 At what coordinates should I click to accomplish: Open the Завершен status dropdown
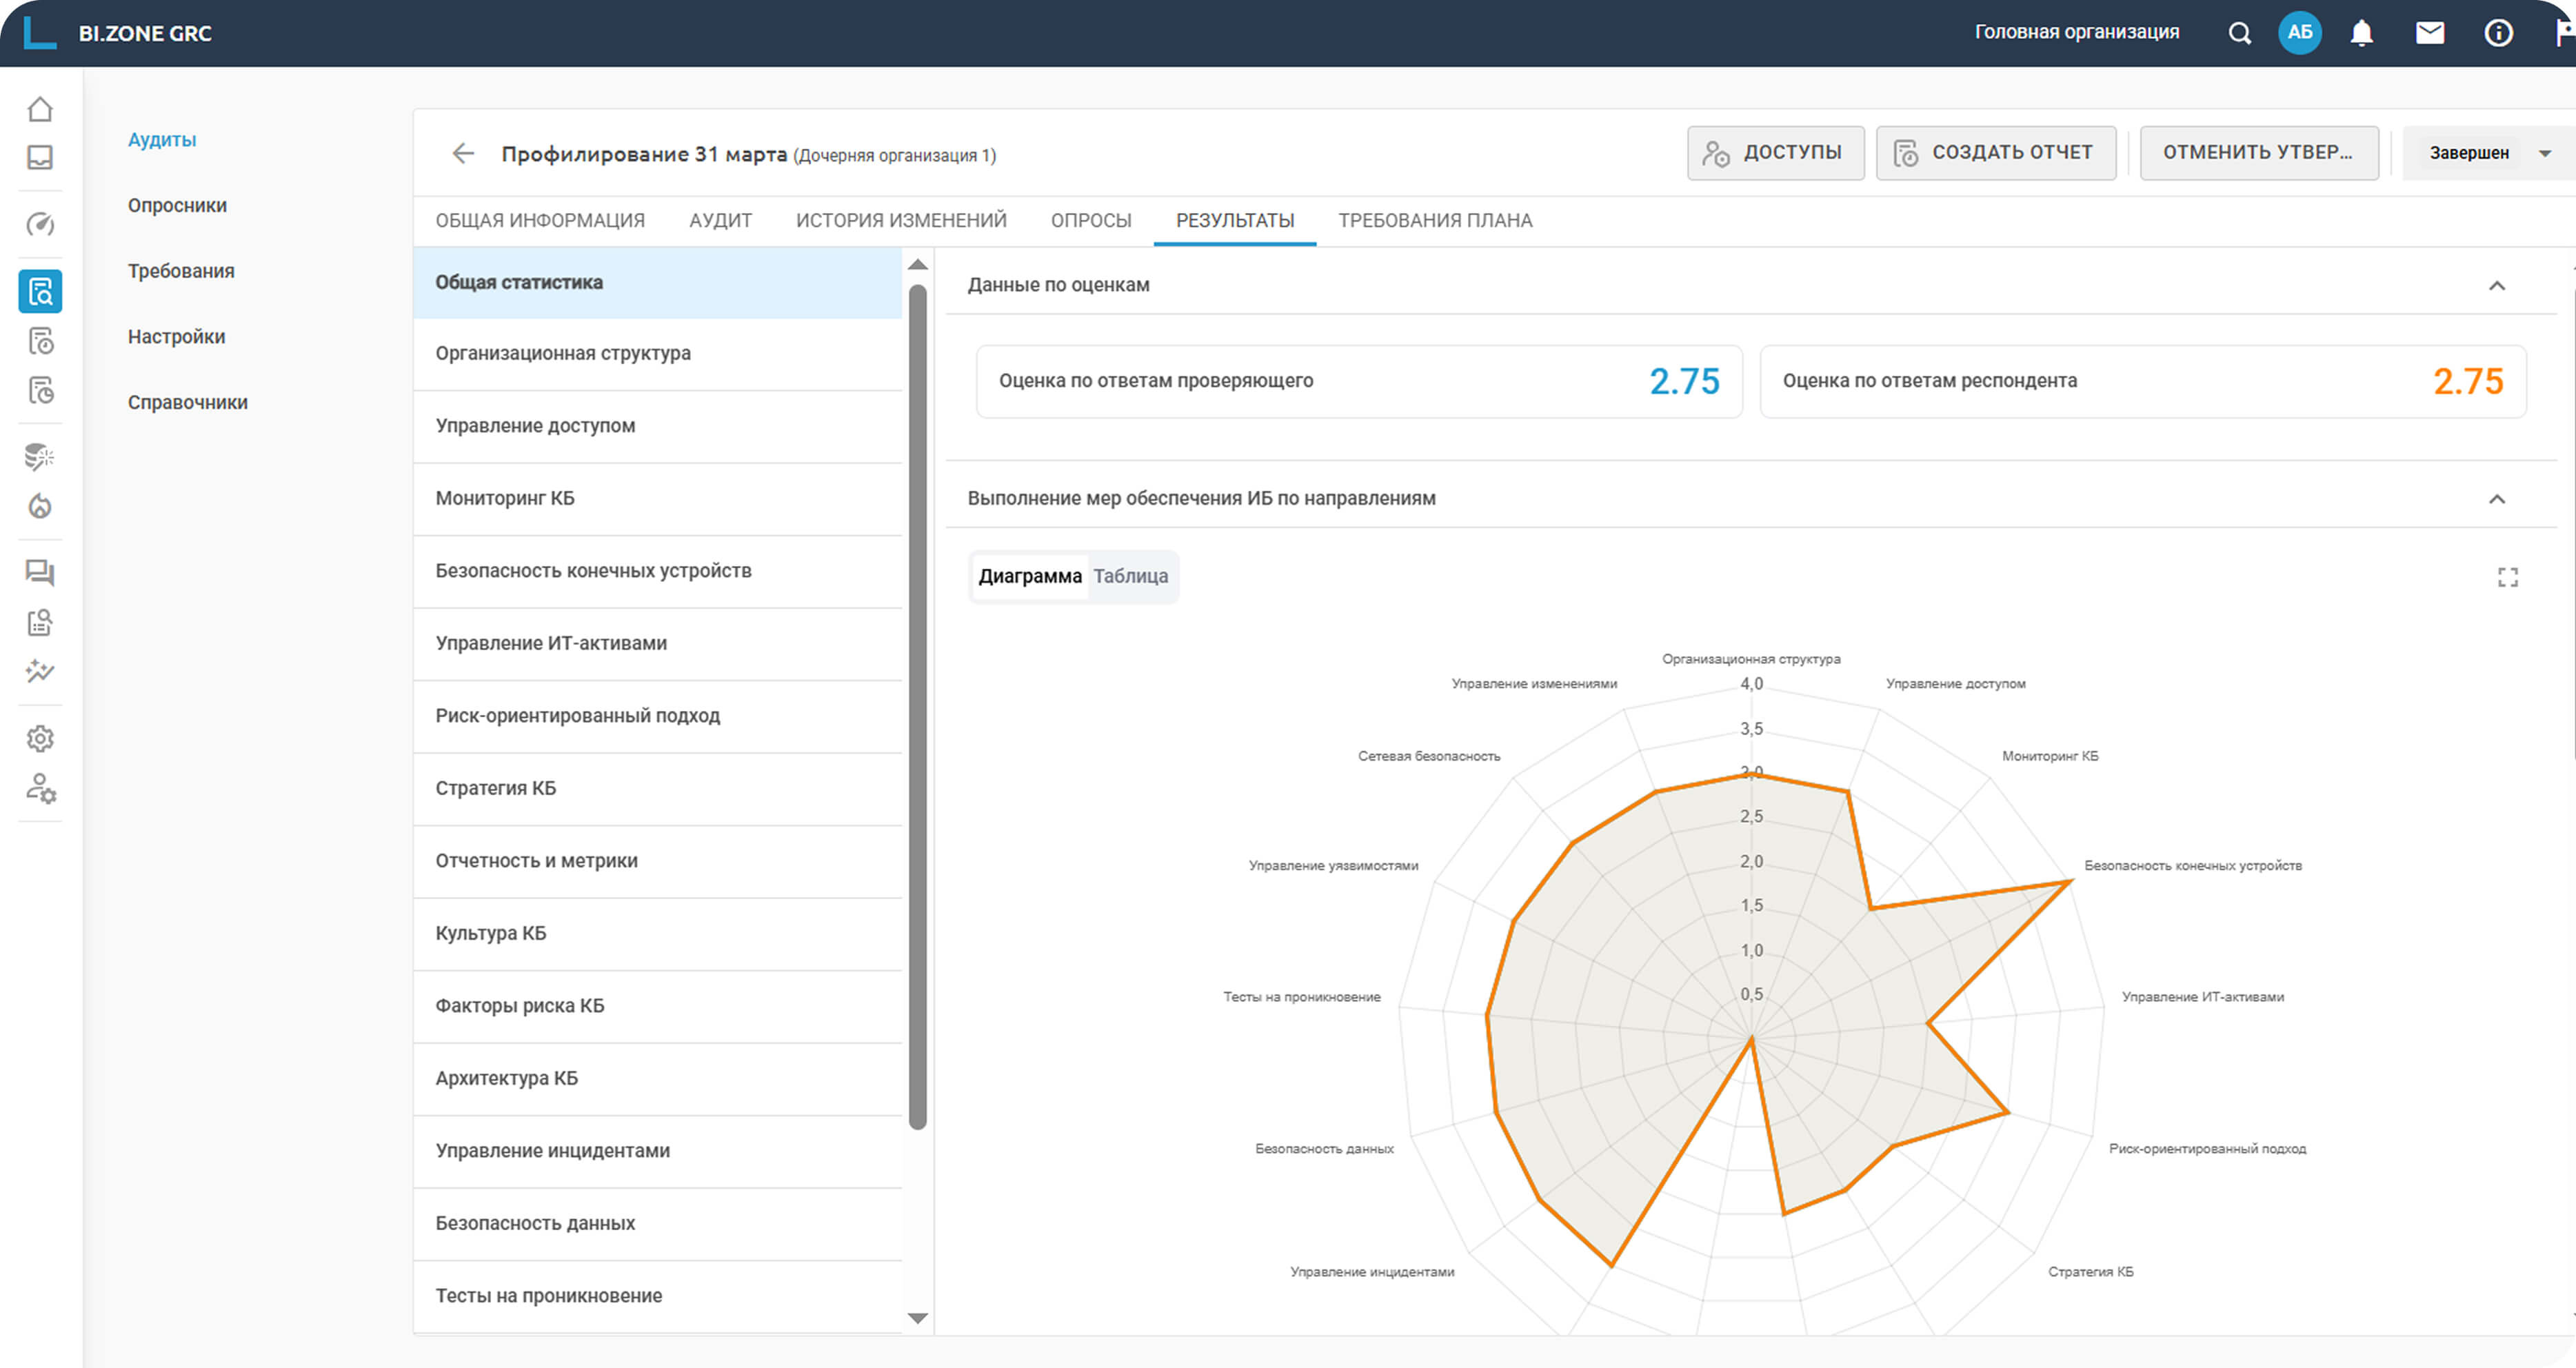coord(2489,153)
